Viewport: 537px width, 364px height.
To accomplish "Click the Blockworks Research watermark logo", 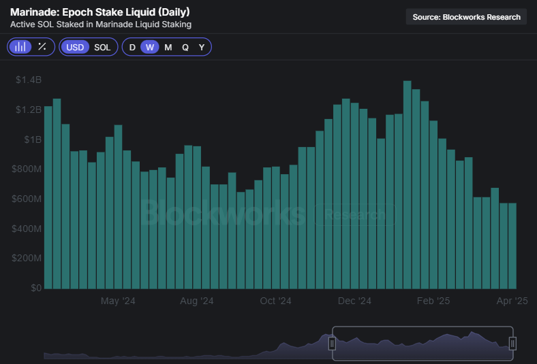I will [x=266, y=214].
